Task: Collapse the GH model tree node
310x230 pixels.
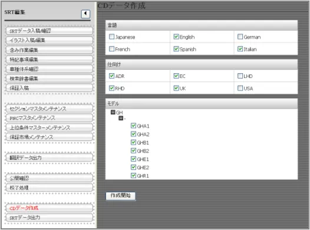Action: pos(113,112)
